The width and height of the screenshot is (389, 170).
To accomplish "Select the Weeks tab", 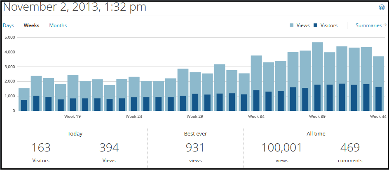I will 32,25.
